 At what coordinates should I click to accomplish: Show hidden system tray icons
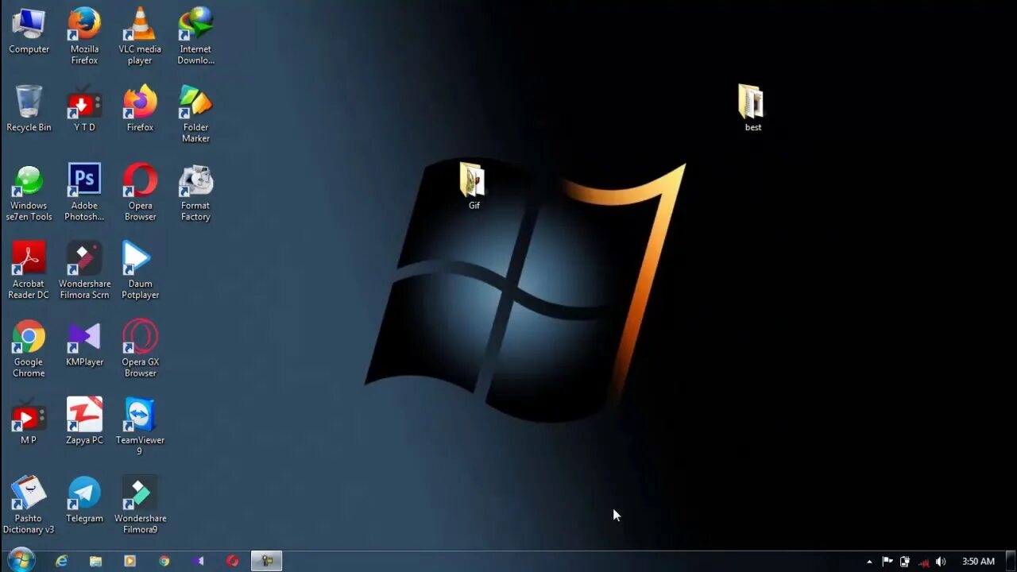[x=869, y=562]
